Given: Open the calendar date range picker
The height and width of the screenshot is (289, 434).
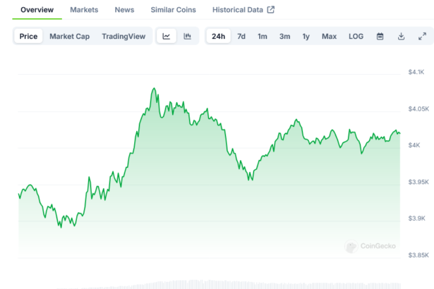Looking at the screenshot, I should click(380, 36).
